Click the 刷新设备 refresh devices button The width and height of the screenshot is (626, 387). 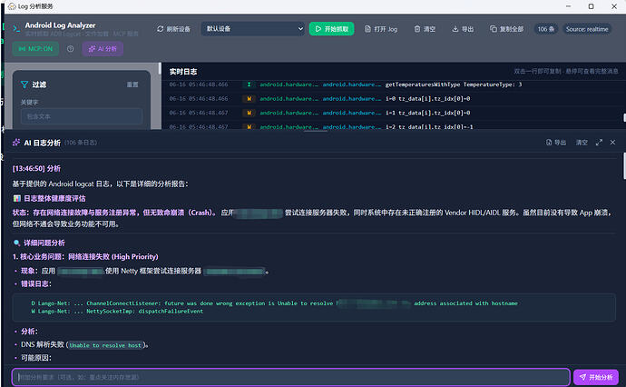point(173,29)
